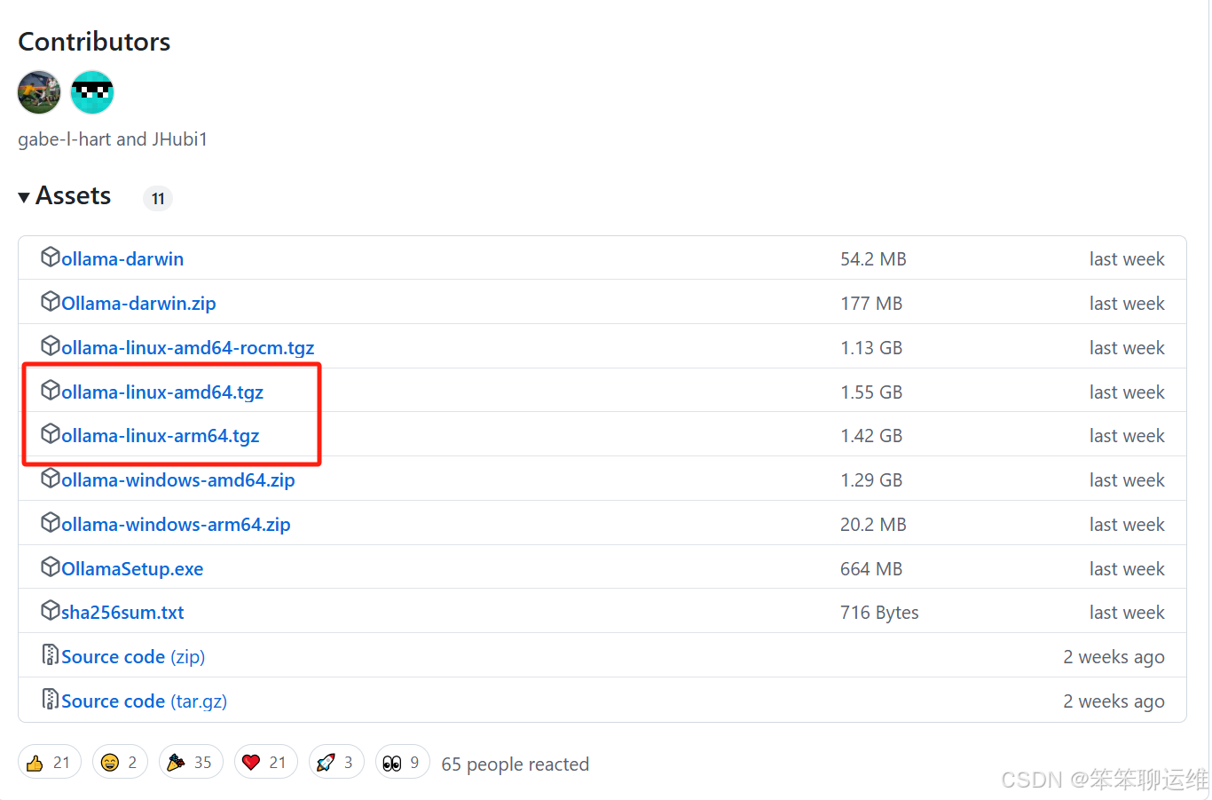This screenshot has height=800, width=1212.
Task: Click the 20.2 MB size value
Action: click(873, 525)
